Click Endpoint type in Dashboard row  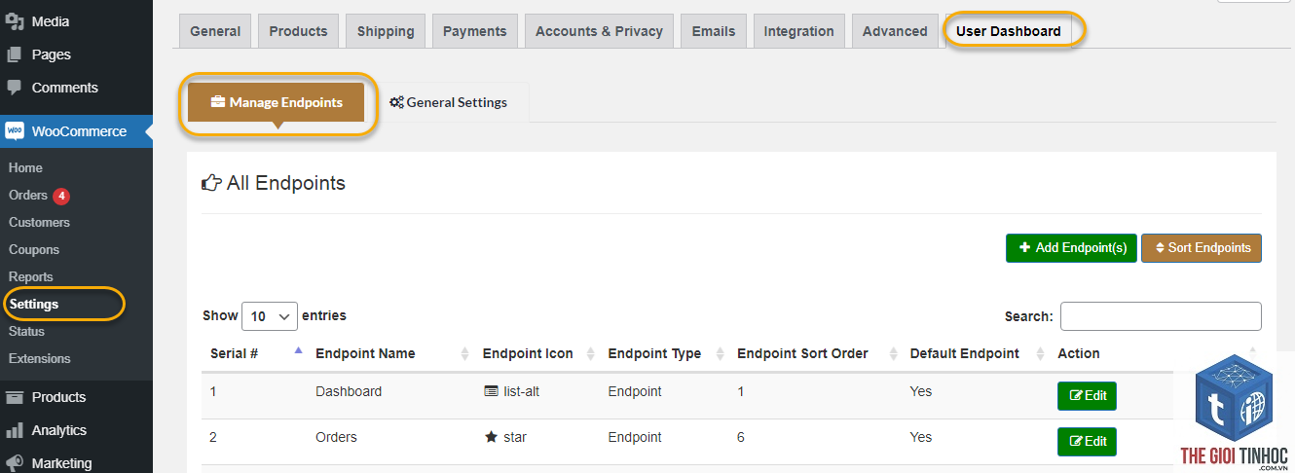[635, 391]
